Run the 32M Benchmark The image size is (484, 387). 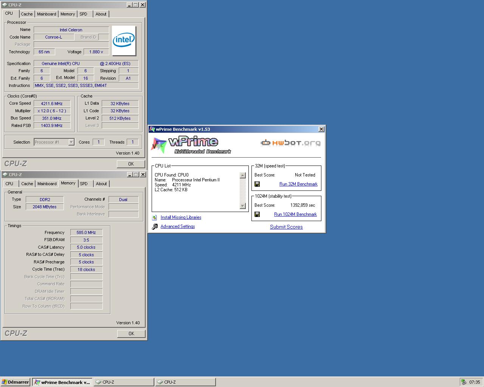(298, 184)
